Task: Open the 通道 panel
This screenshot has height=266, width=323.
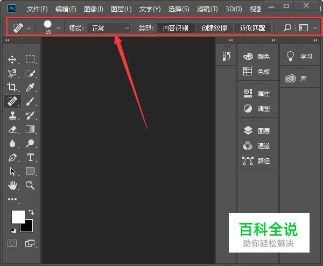Action: coord(256,146)
